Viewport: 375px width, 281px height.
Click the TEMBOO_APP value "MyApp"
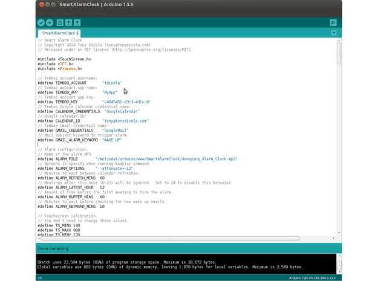109,92
